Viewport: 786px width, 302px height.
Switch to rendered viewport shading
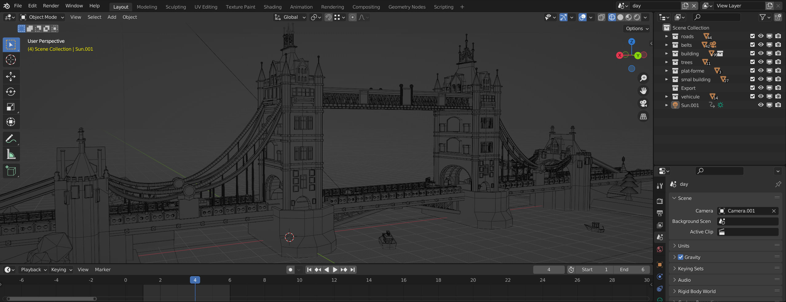tap(637, 17)
